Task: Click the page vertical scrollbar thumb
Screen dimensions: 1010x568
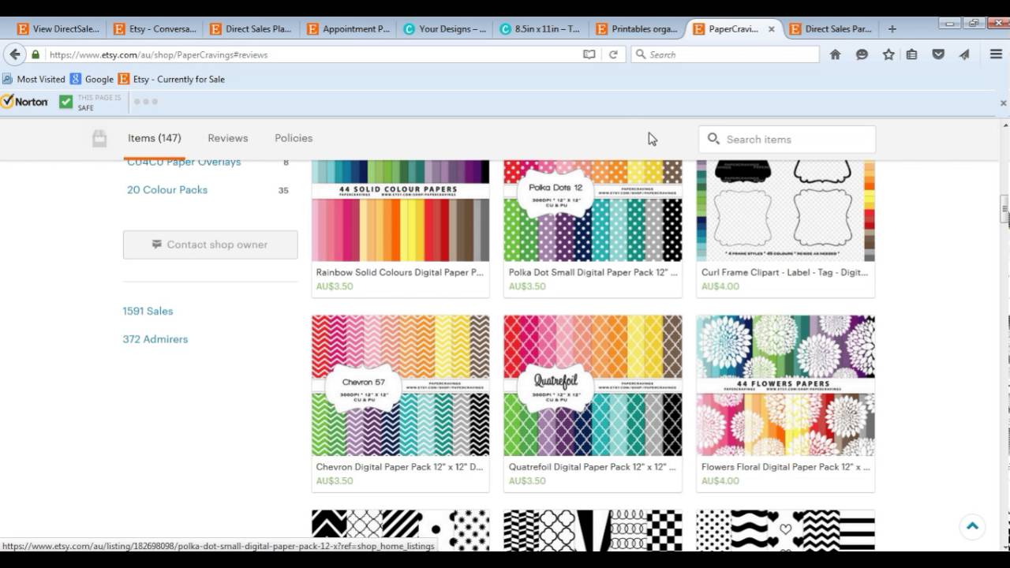Action: click(x=1004, y=209)
